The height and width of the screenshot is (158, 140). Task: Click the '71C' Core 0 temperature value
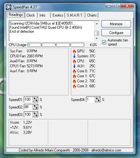click(92, 71)
